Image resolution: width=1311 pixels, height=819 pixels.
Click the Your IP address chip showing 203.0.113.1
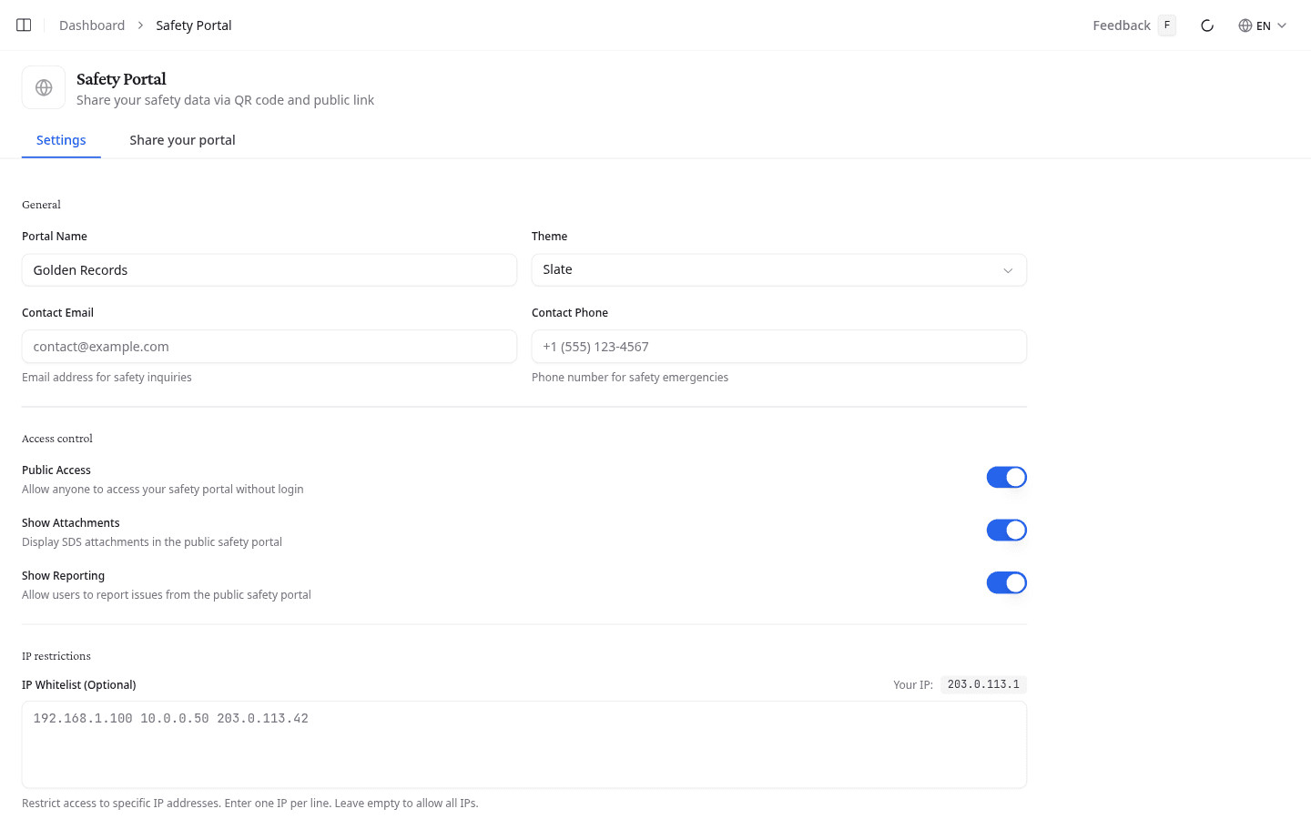pyautogui.click(x=983, y=683)
